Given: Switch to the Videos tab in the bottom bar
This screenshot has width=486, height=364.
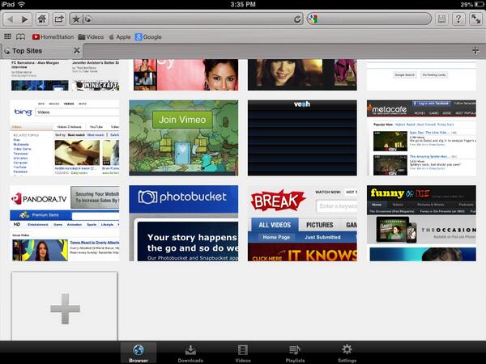Looking at the screenshot, I should (x=243, y=353).
